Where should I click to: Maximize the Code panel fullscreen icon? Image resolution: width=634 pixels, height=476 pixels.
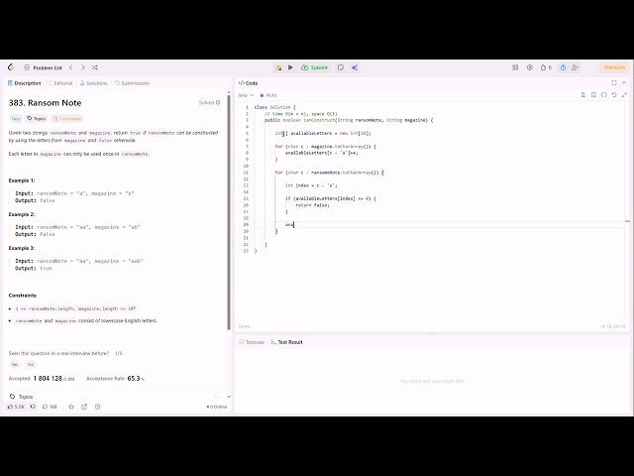pos(614,83)
